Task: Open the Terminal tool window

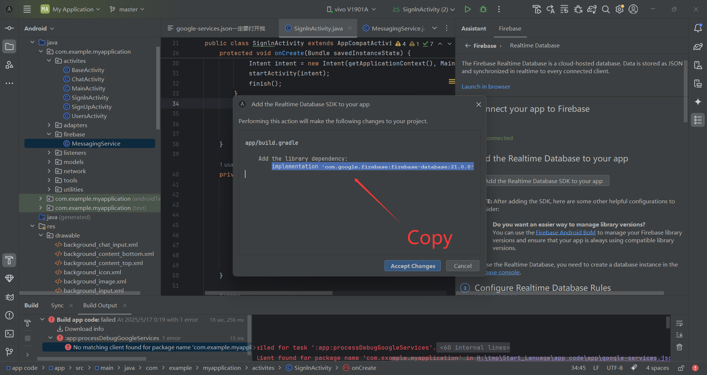Action: [10, 334]
